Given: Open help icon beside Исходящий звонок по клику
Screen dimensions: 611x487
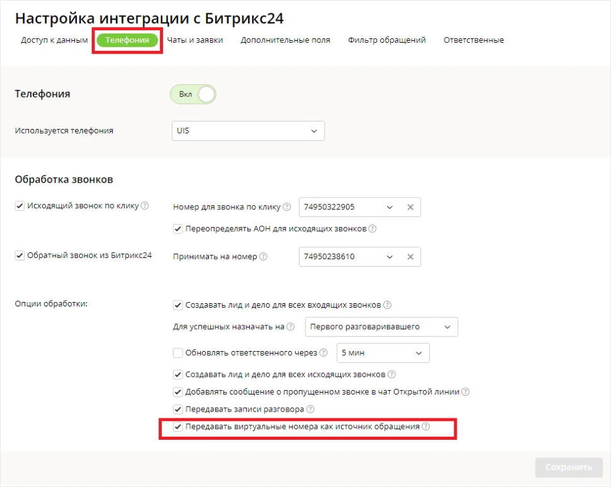Looking at the screenshot, I should [x=145, y=205].
